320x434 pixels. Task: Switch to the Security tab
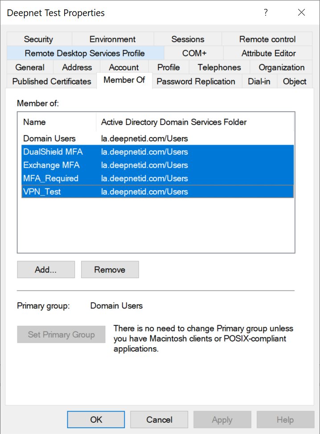tap(38, 39)
